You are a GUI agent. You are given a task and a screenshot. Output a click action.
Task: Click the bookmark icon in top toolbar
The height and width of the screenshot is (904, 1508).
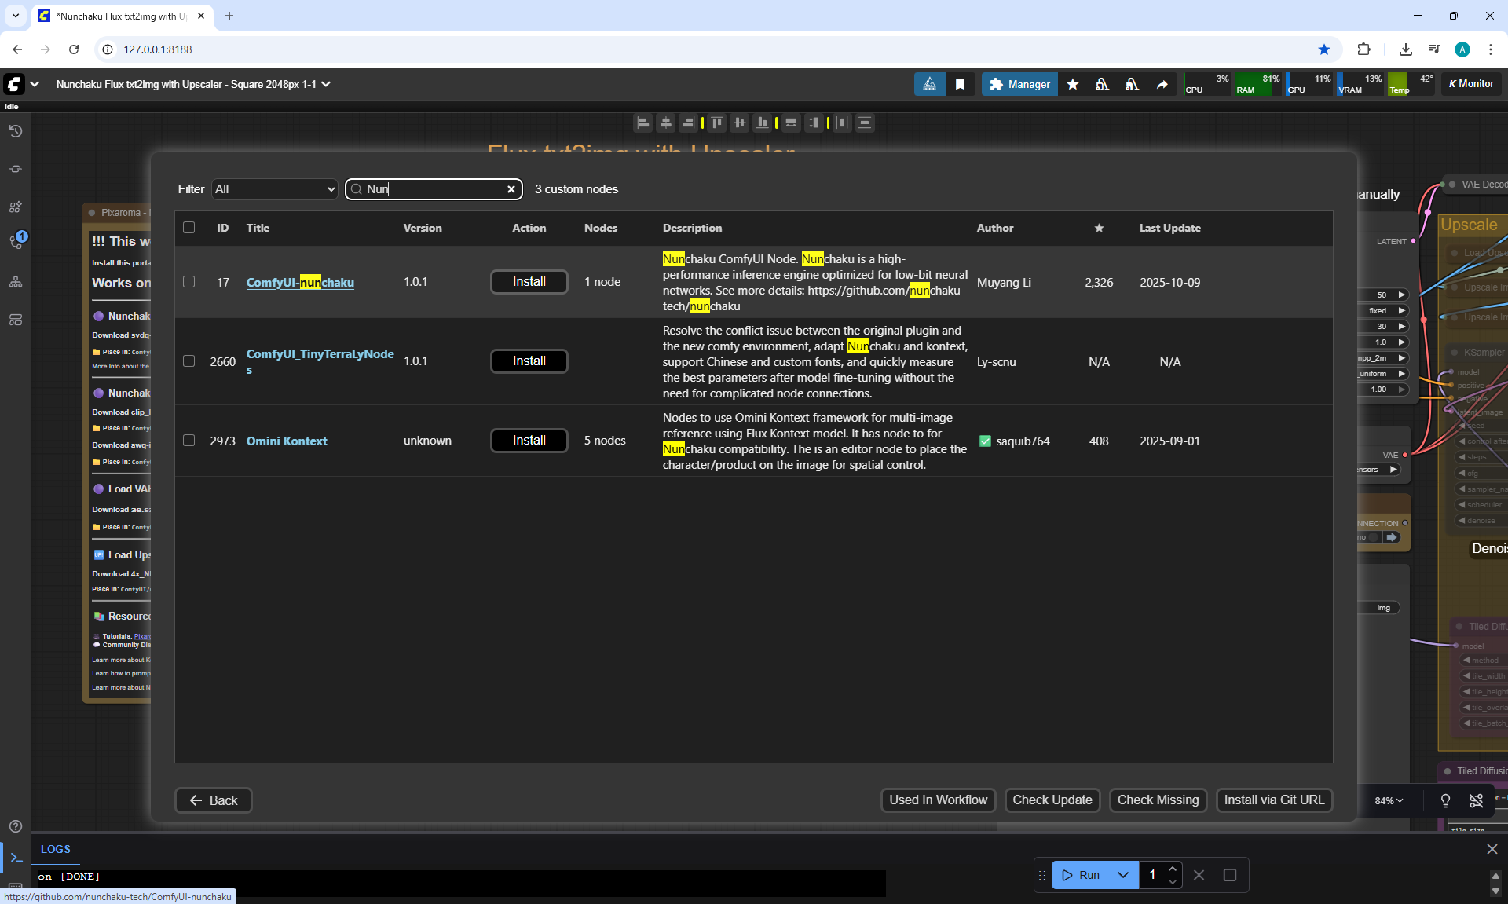pos(960,84)
